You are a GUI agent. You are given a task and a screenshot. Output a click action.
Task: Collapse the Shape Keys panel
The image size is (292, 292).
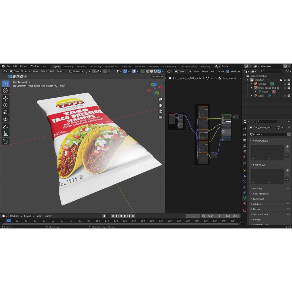[x=251, y=165]
